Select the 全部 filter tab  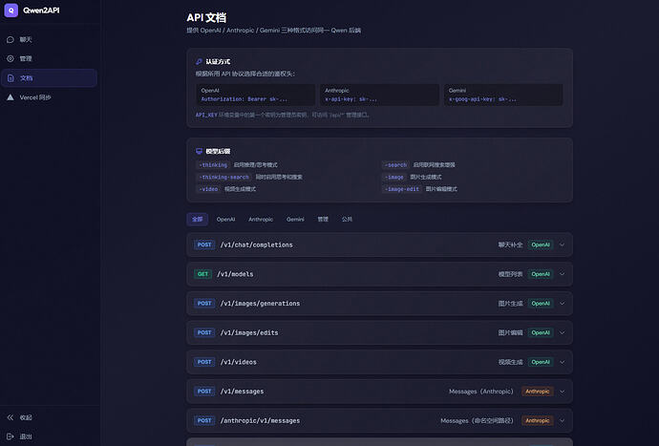click(x=197, y=220)
